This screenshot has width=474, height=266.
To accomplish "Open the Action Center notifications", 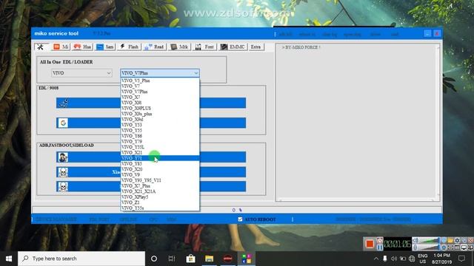I will (461, 259).
